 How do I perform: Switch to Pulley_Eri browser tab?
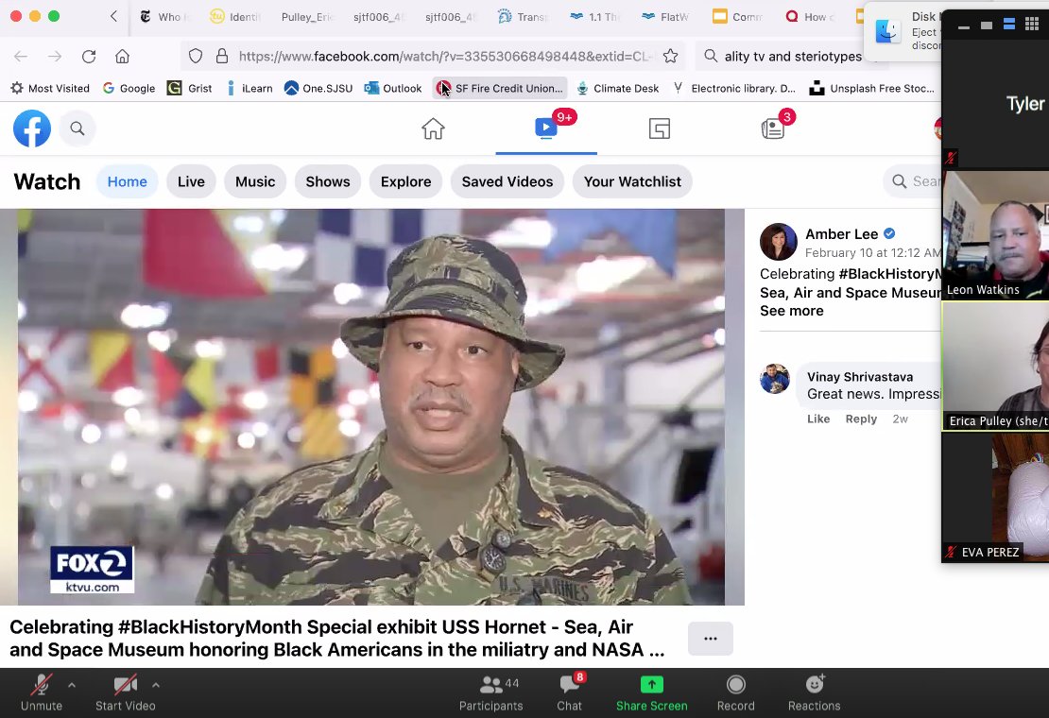[x=306, y=17]
